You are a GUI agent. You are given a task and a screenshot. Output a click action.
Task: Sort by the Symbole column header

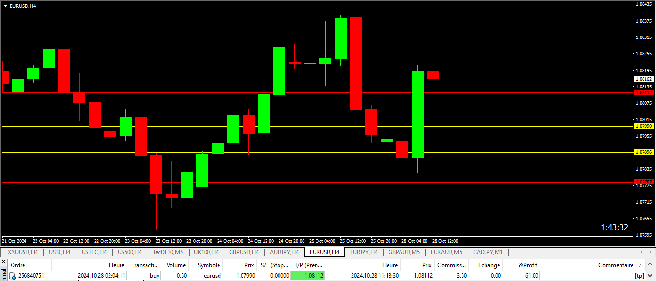tap(206, 265)
